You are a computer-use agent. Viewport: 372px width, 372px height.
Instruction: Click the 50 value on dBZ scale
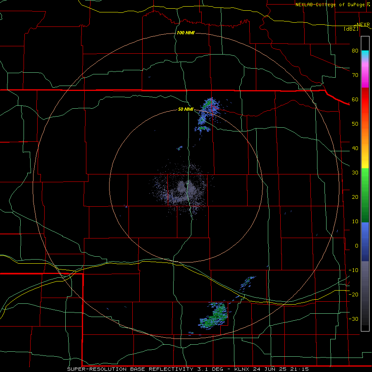[x=355, y=124]
